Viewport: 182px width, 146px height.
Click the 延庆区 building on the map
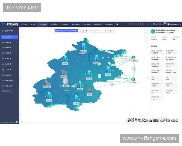65,59
